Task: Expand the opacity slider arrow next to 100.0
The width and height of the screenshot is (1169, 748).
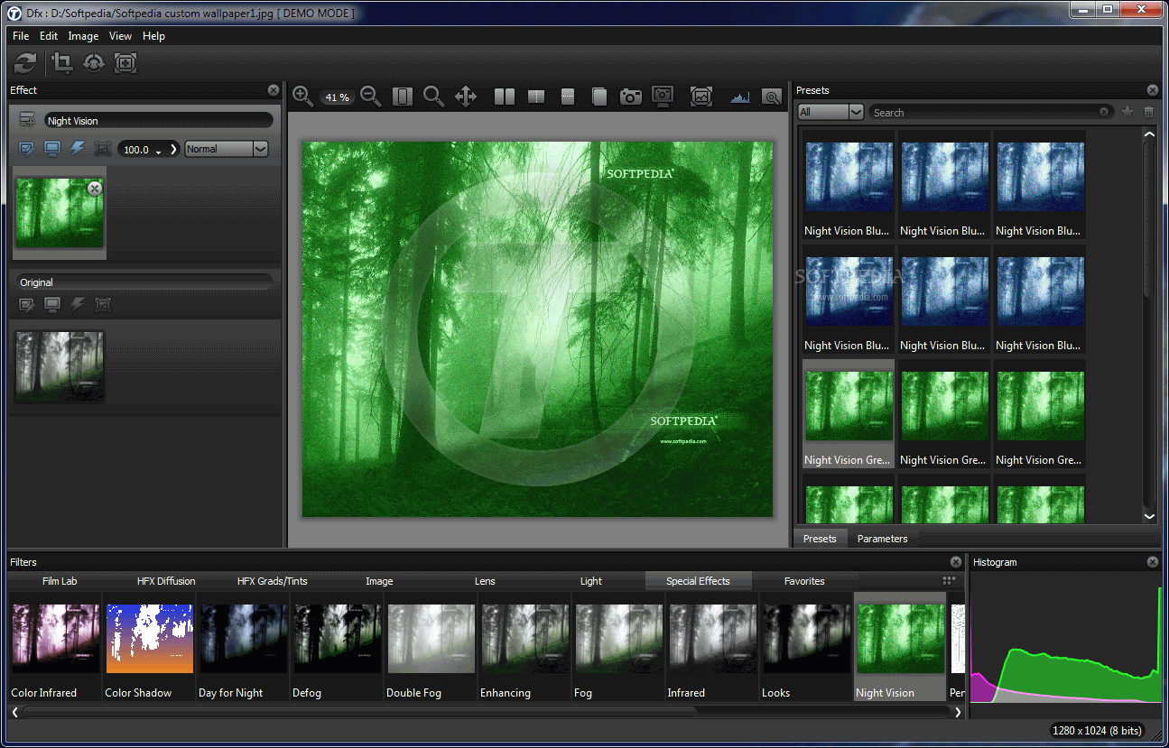Action: coord(173,149)
